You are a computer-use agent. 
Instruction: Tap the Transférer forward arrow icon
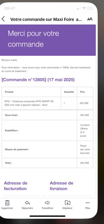coord(47,202)
